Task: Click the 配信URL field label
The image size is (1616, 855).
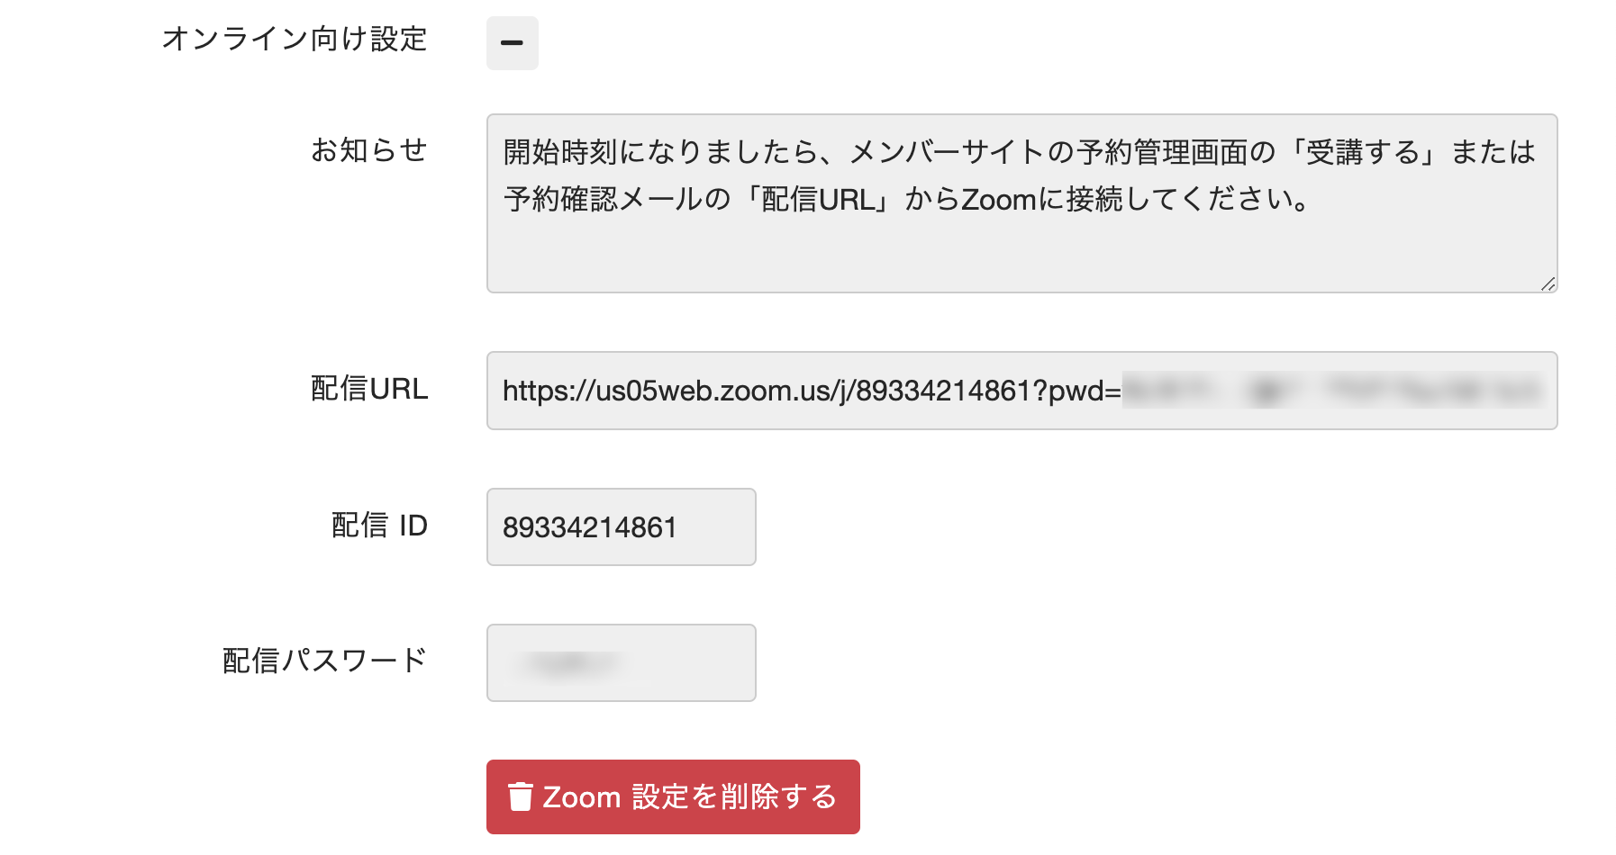Action: click(369, 389)
